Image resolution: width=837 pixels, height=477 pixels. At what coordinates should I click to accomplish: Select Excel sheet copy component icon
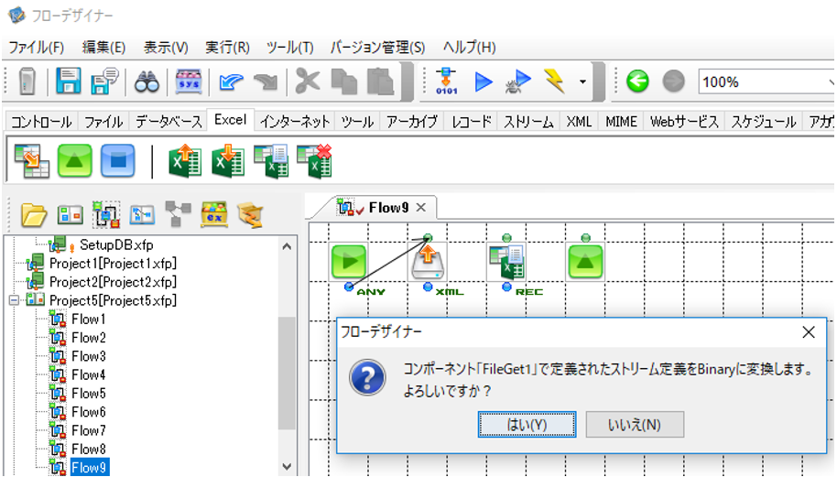point(271,161)
